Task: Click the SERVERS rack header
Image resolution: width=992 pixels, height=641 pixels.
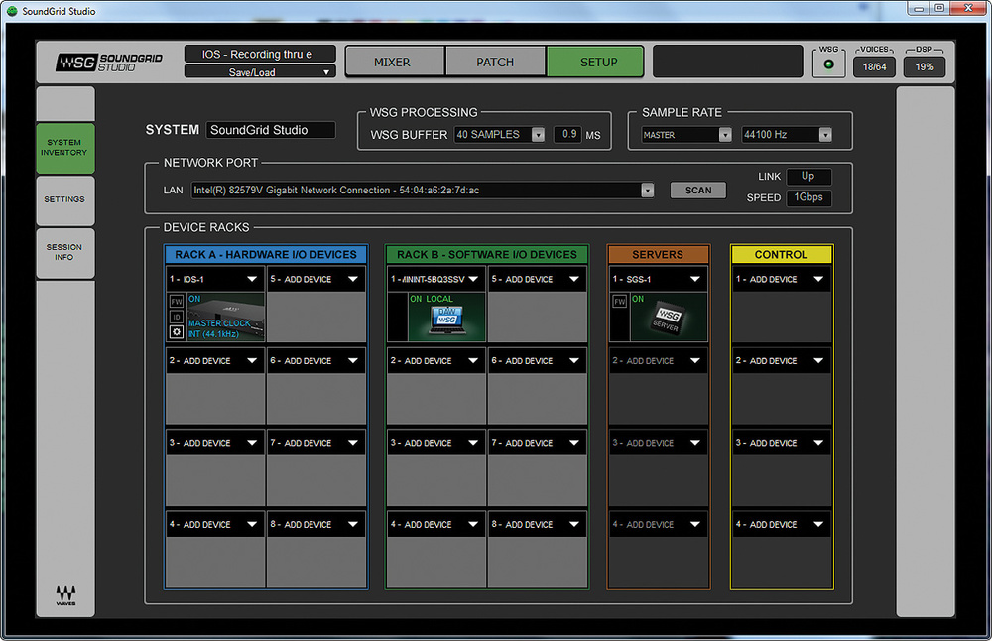Action: [658, 254]
